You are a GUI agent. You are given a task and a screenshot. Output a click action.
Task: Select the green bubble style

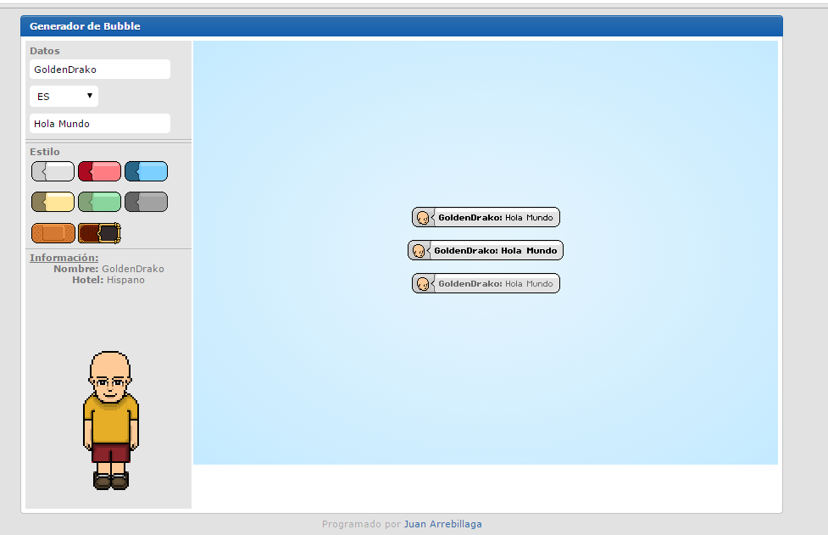[x=99, y=202]
